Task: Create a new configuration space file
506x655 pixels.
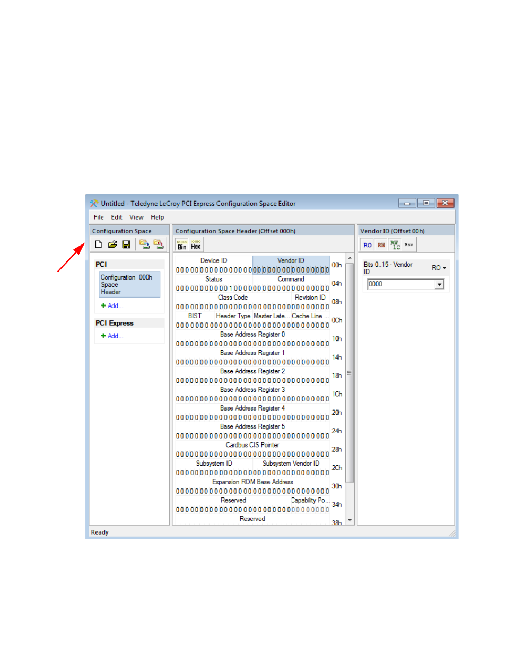Action: (98, 244)
